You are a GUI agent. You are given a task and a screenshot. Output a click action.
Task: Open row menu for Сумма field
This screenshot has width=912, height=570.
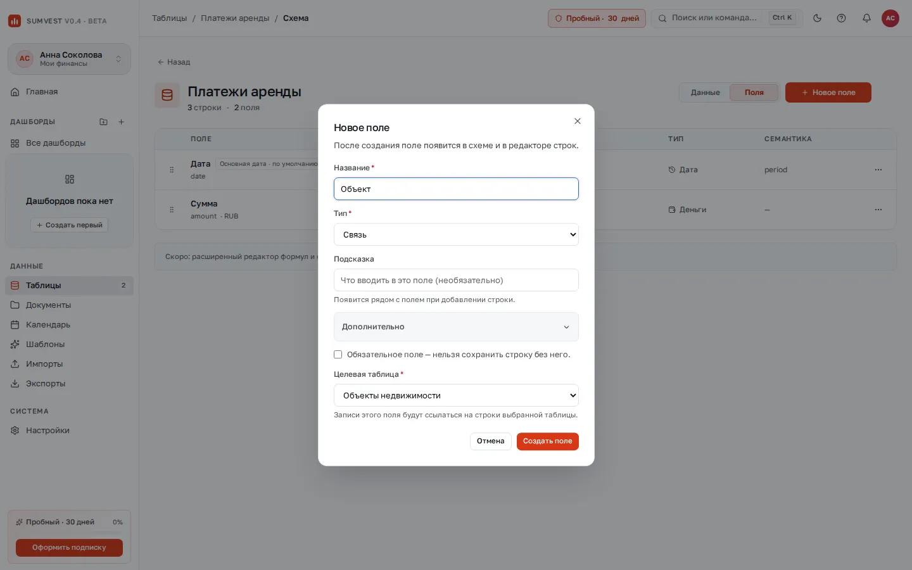[x=878, y=210]
